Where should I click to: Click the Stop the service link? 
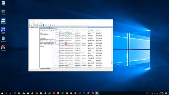coord(41,33)
